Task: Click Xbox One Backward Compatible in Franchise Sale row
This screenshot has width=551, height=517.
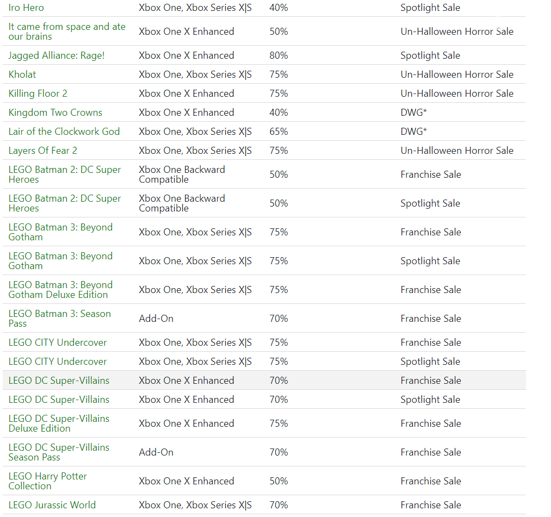Action: (x=182, y=175)
